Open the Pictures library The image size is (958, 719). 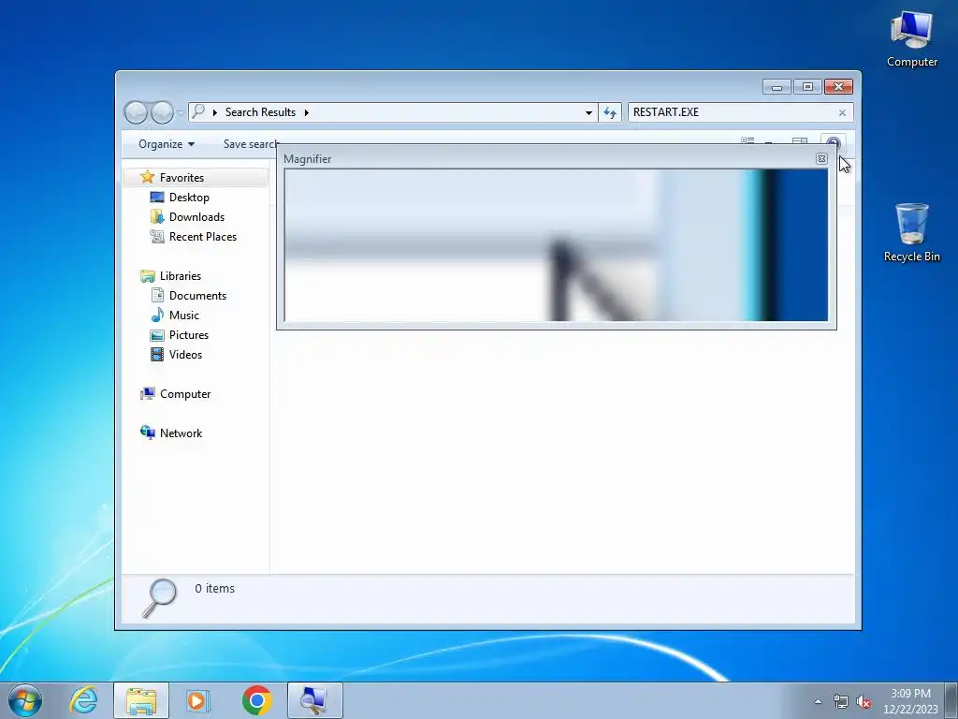click(188, 334)
